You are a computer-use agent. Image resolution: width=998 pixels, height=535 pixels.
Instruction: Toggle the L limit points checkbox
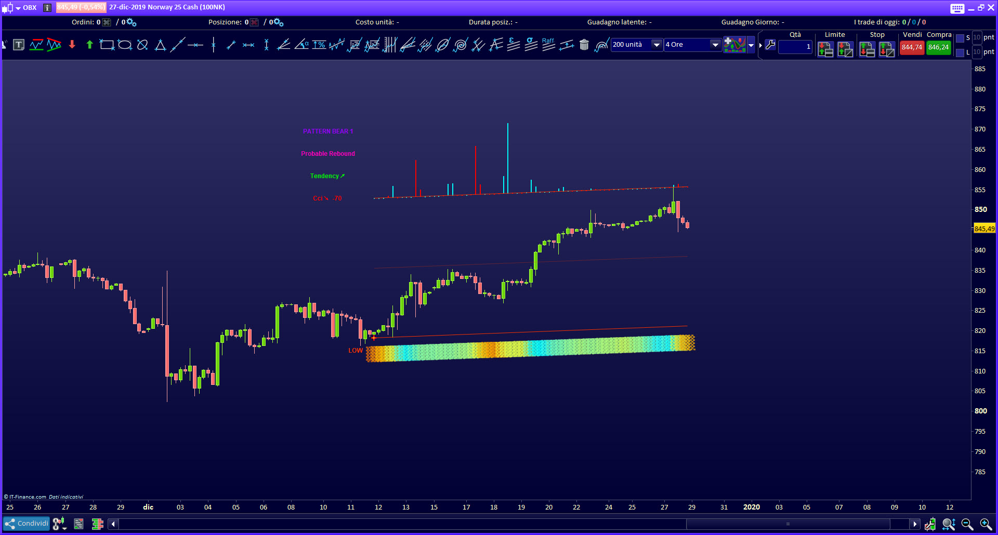(960, 52)
